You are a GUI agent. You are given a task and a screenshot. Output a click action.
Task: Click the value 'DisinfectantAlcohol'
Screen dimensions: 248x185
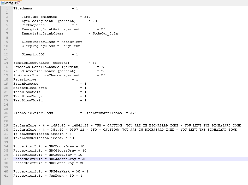click(x=104, y=113)
